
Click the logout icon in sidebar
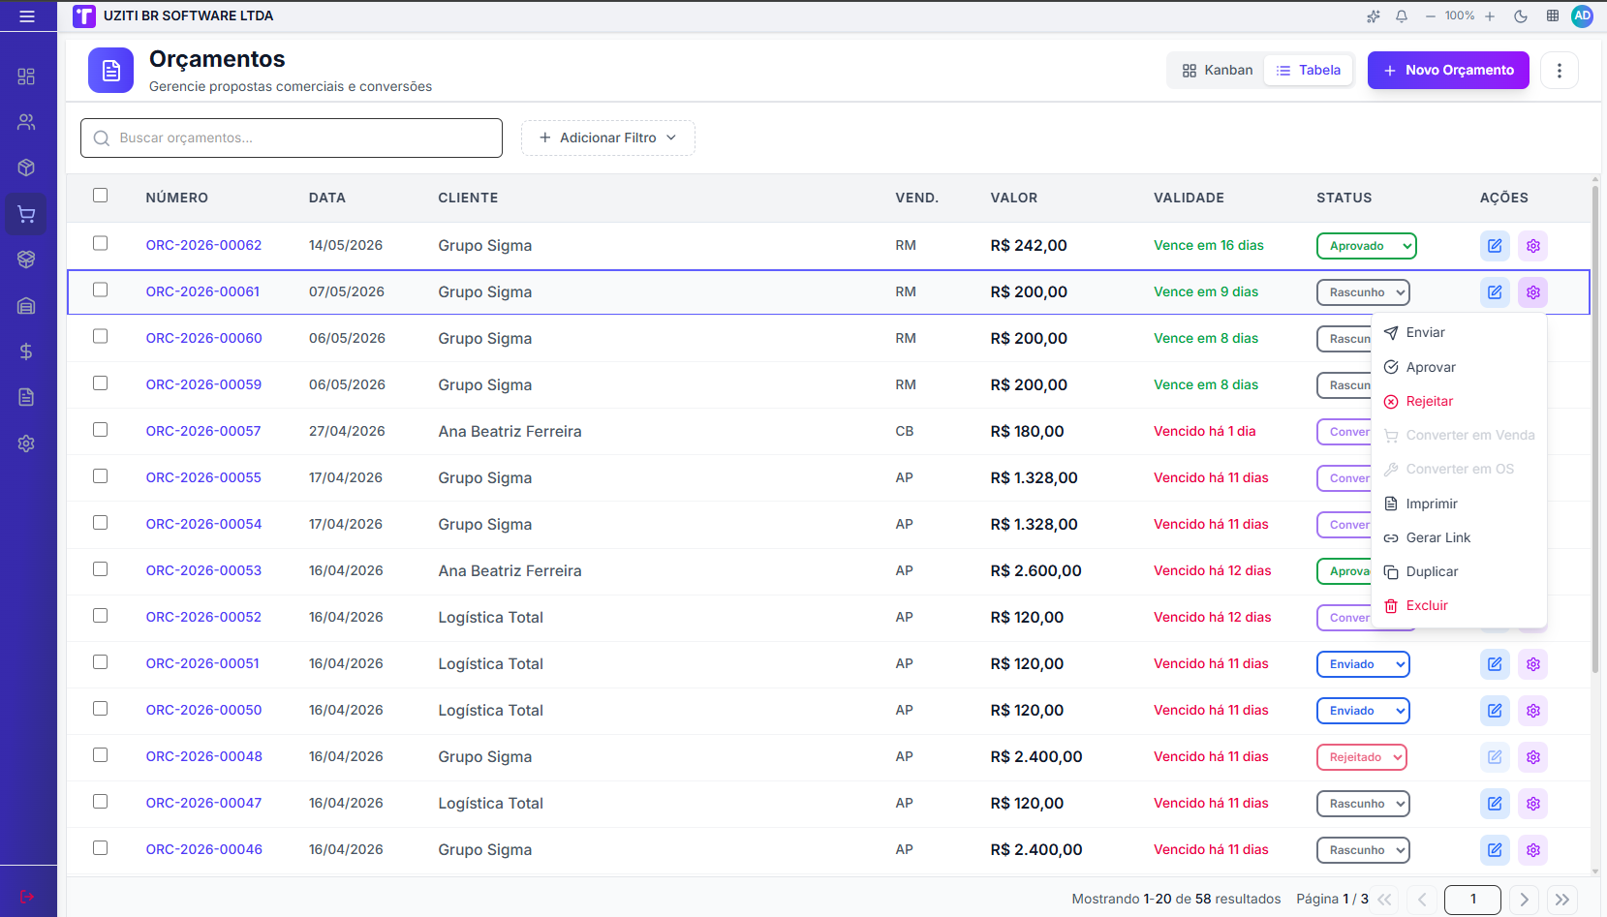(26, 897)
